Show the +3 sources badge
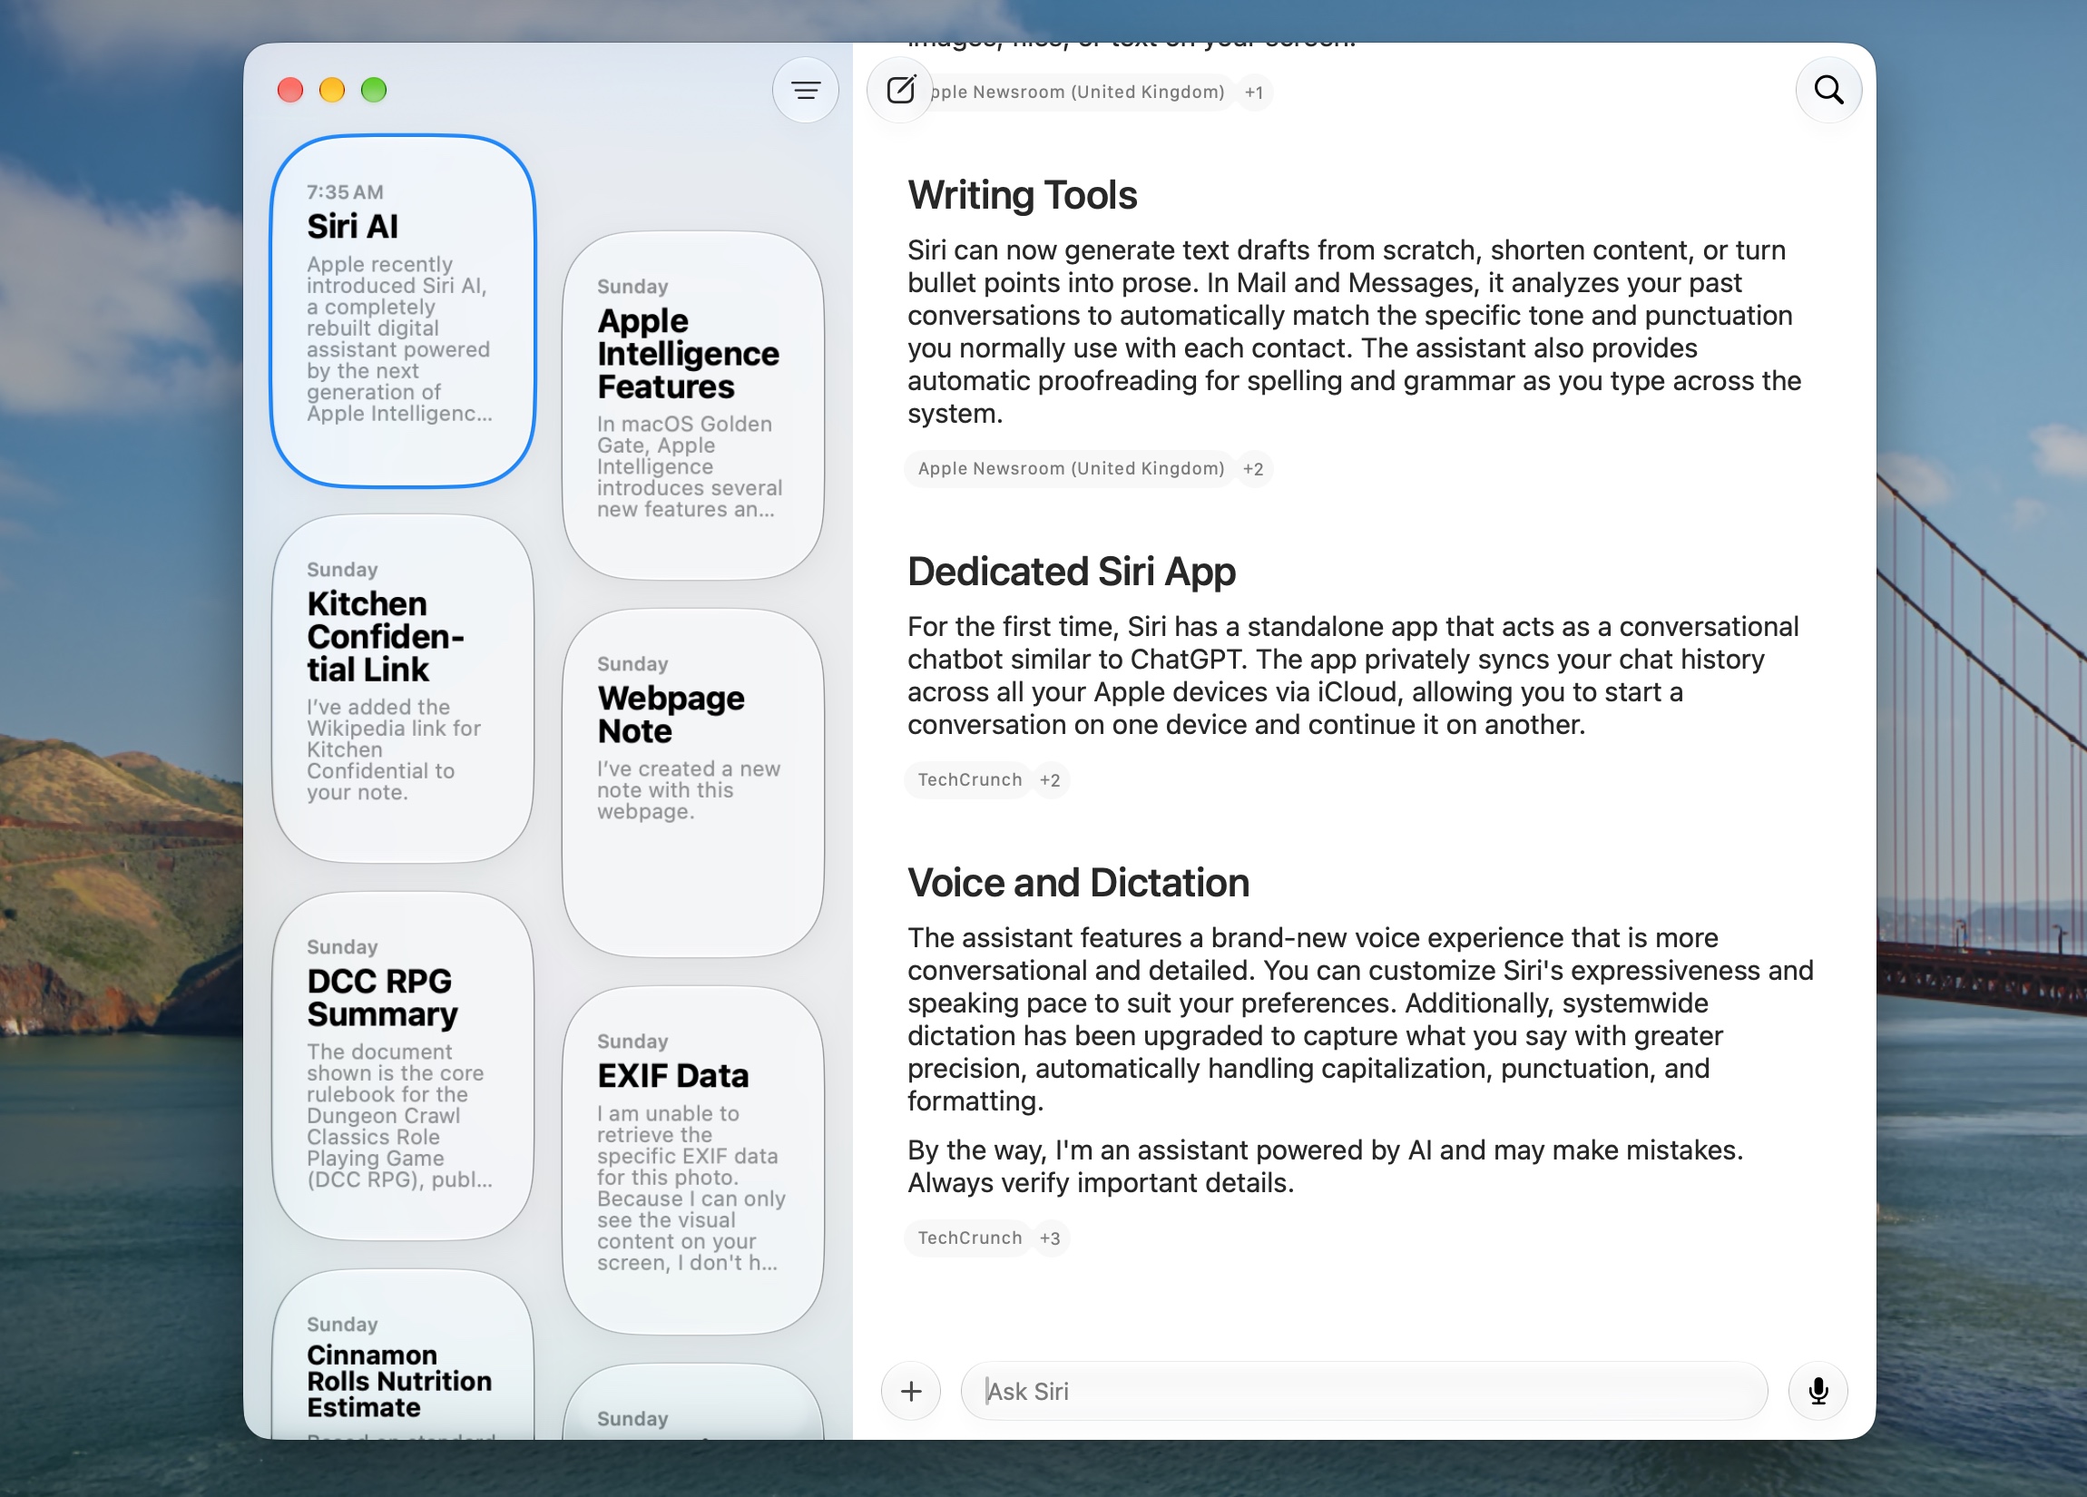Screen dimensions: 2087x1497 pos(1050,1238)
